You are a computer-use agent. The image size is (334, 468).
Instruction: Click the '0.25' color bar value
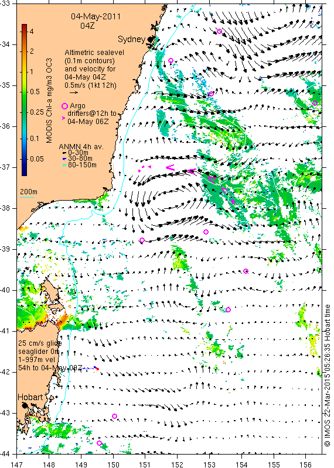click(x=37, y=112)
